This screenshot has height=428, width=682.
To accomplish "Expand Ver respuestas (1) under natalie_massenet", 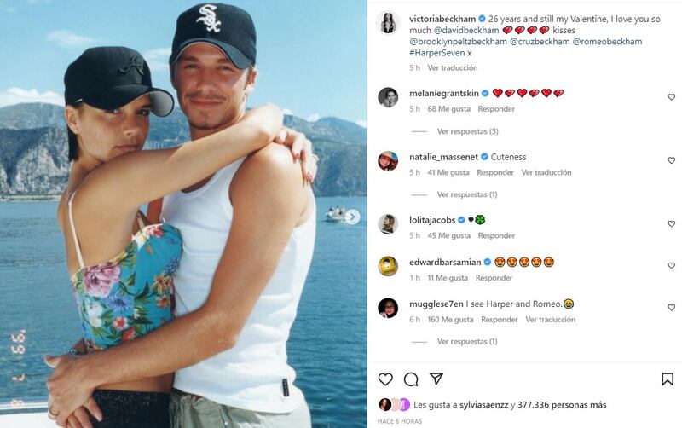I will coord(467,194).
